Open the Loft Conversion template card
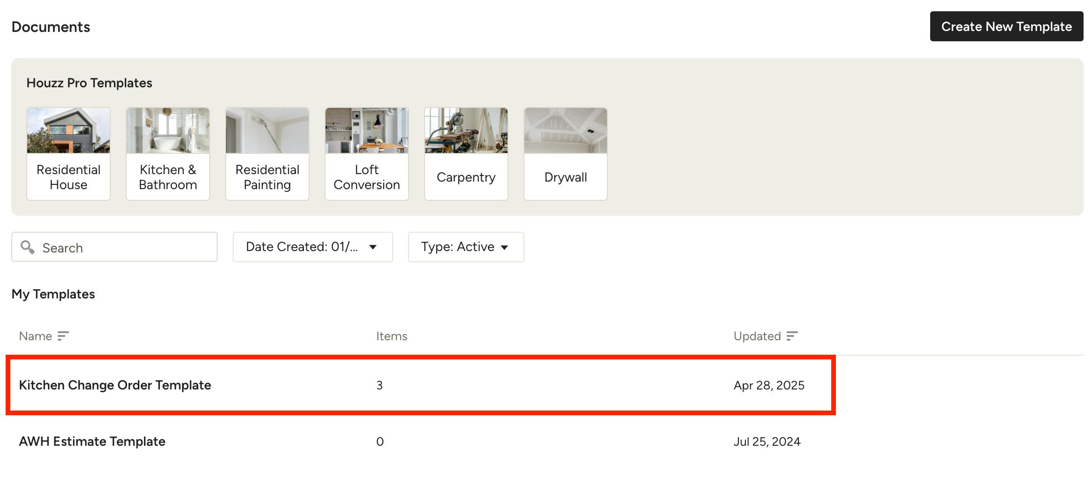This screenshot has width=1092, height=503. (367, 154)
